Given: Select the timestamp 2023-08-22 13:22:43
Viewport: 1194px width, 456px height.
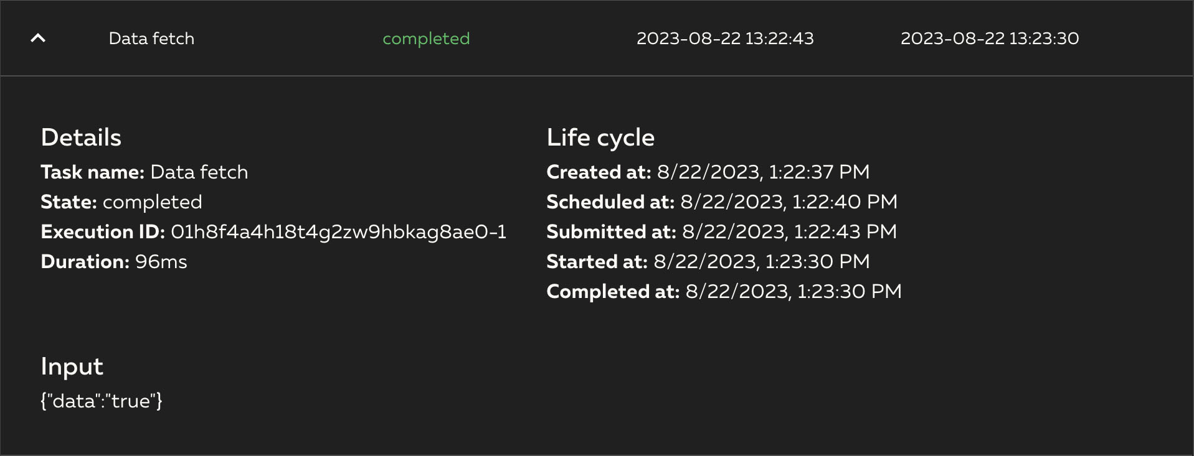Looking at the screenshot, I should click(725, 39).
